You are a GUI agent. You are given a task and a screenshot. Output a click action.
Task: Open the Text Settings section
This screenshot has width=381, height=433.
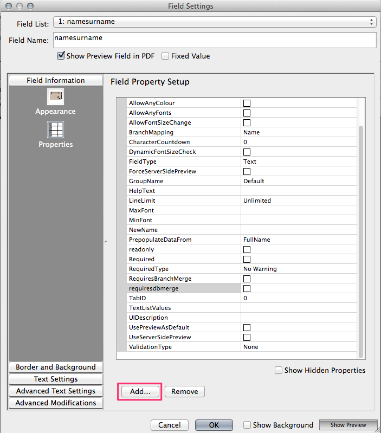pos(56,379)
